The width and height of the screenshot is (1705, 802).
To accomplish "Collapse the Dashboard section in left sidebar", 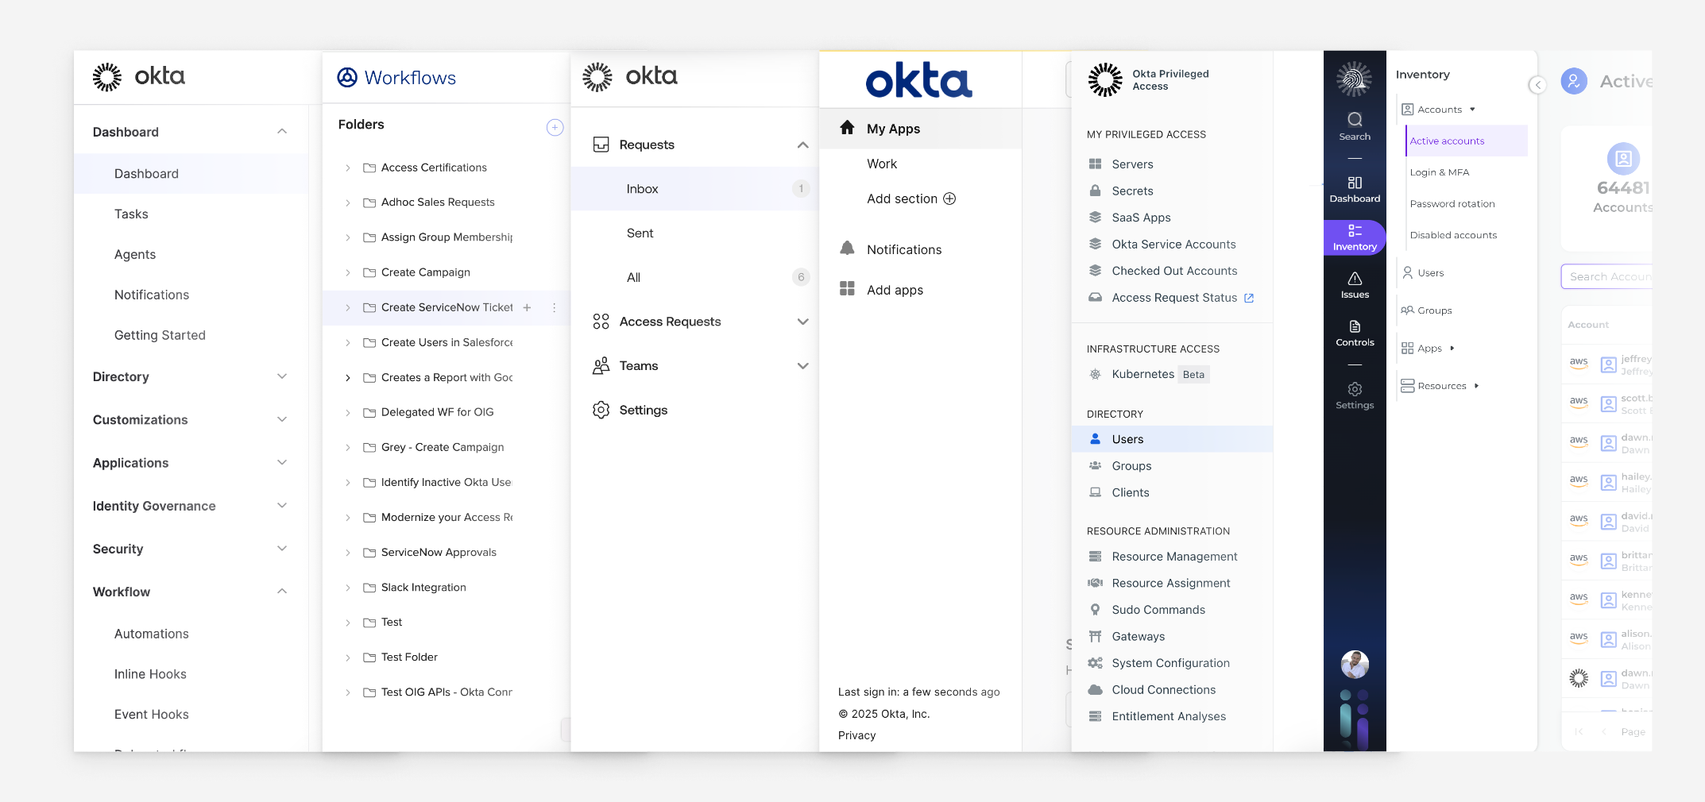I will pyautogui.click(x=282, y=131).
